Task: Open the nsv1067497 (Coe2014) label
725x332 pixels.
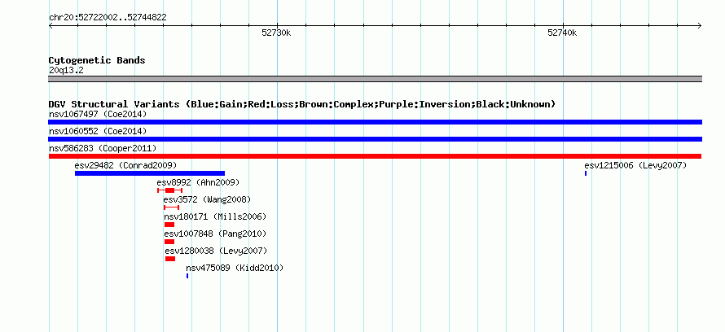Action: tap(98, 114)
